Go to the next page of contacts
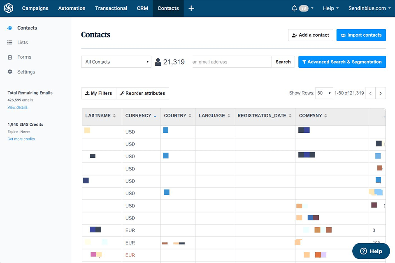This screenshot has width=395, height=263. pyautogui.click(x=381, y=93)
